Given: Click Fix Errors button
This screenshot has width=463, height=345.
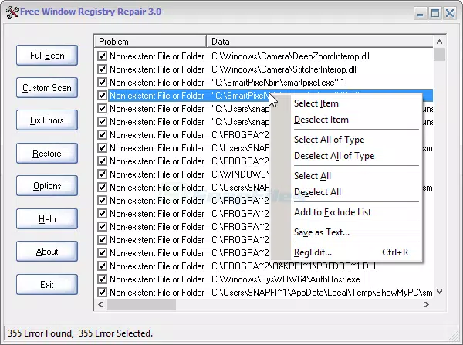Looking at the screenshot, I should [x=47, y=120].
